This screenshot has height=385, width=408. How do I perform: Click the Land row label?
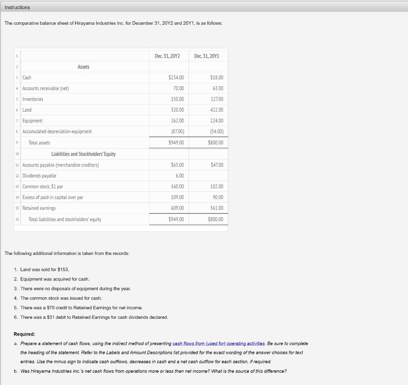click(x=27, y=110)
